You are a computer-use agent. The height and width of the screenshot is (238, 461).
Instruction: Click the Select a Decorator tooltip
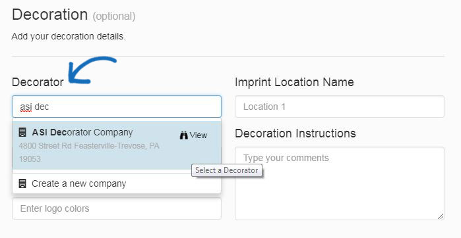tap(227, 170)
